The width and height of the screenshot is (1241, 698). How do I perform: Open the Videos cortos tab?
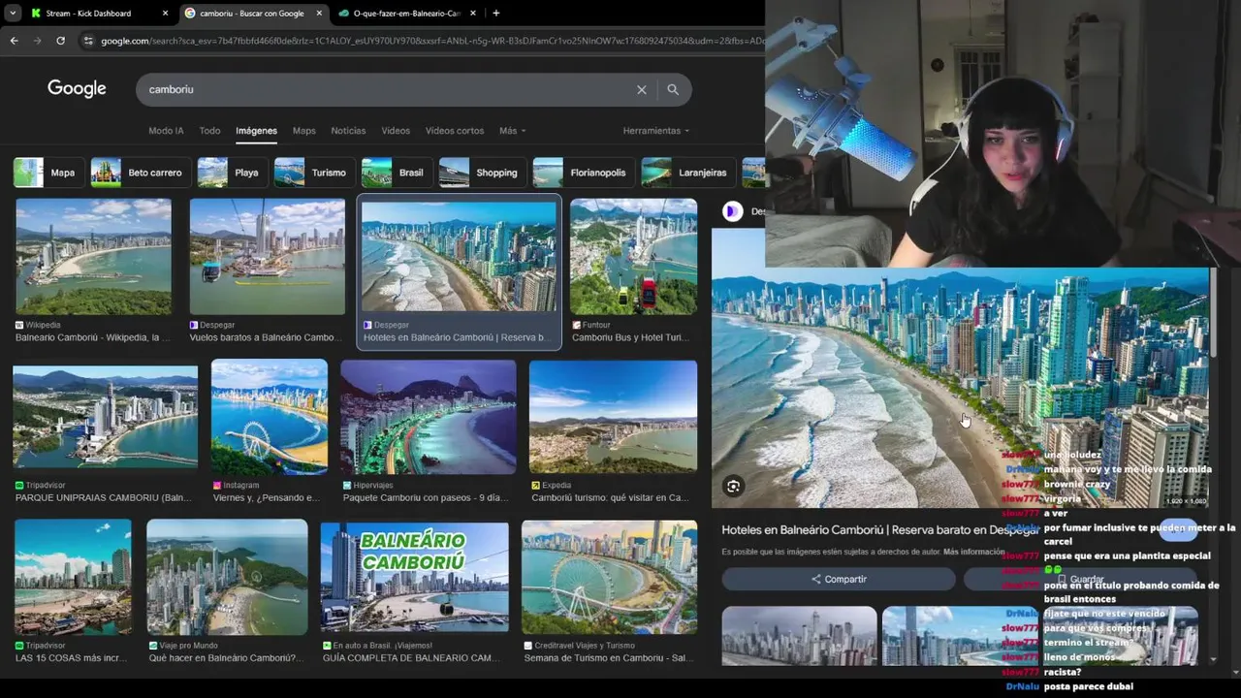455,131
